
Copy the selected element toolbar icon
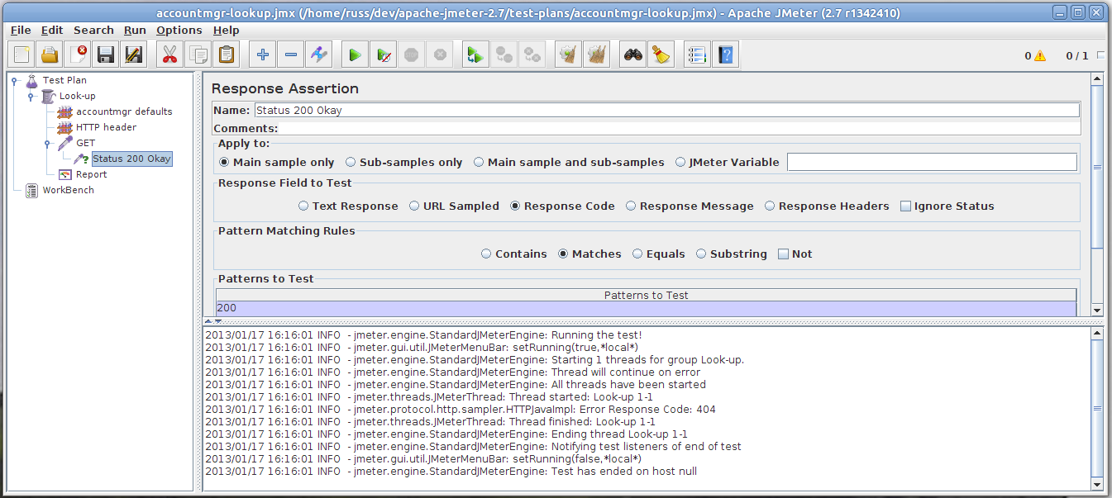[198, 55]
